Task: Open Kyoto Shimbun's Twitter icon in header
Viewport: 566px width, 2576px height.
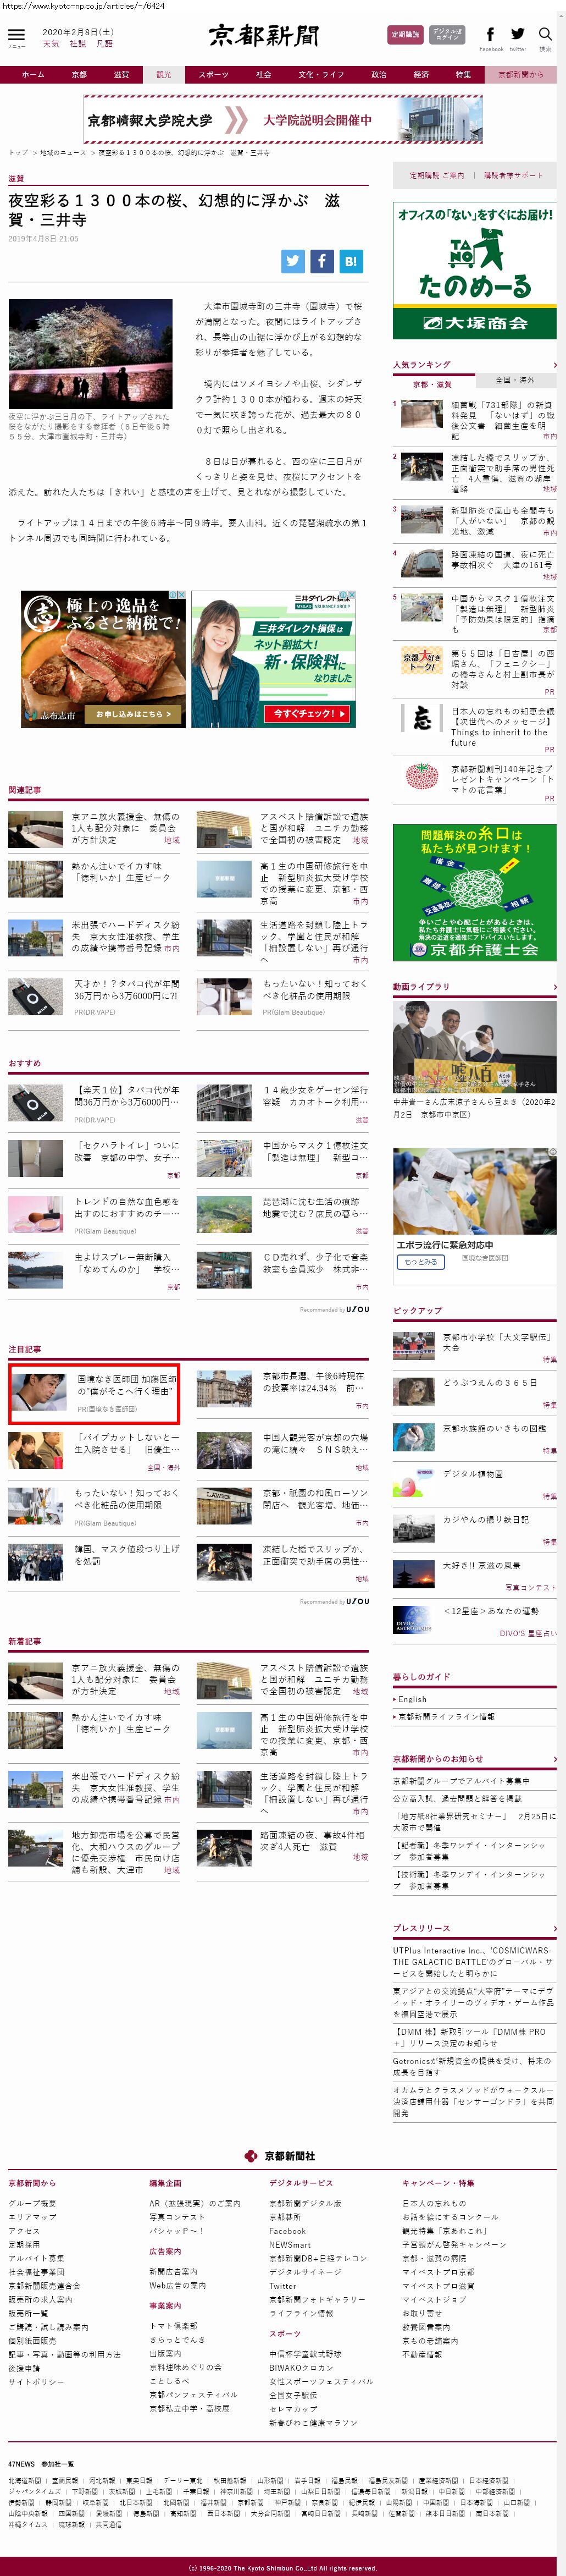Action: [x=517, y=34]
